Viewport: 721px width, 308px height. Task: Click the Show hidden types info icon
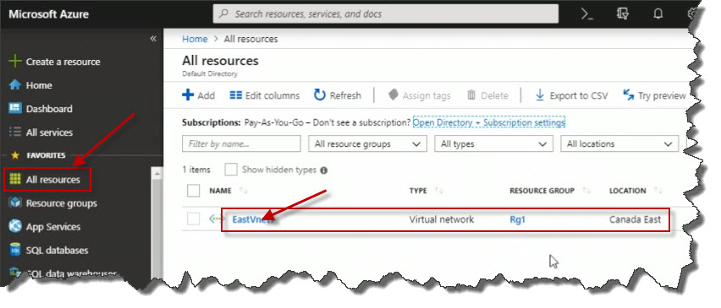pyautogui.click(x=324, y=170)
